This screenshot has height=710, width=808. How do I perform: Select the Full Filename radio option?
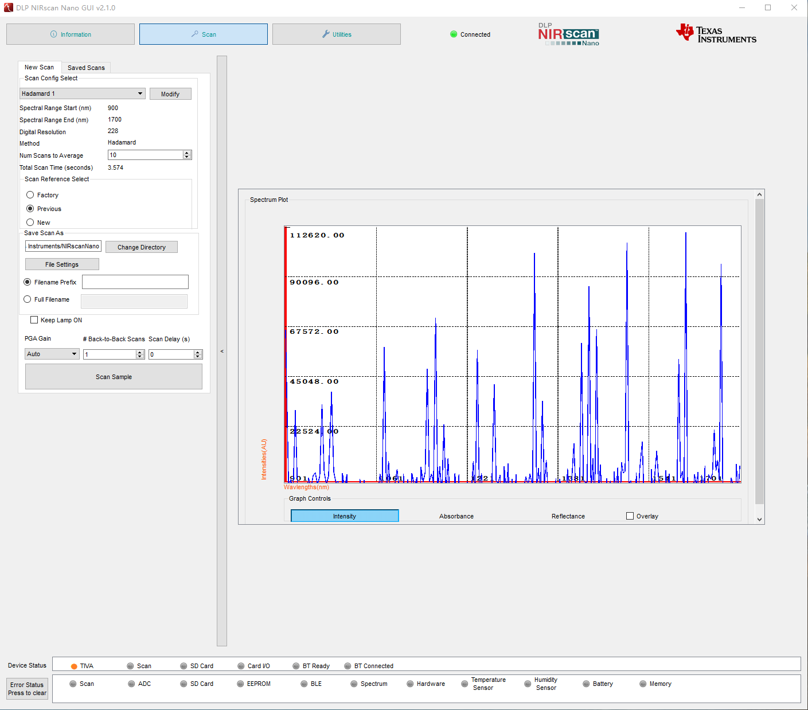[x=27, y=299]
